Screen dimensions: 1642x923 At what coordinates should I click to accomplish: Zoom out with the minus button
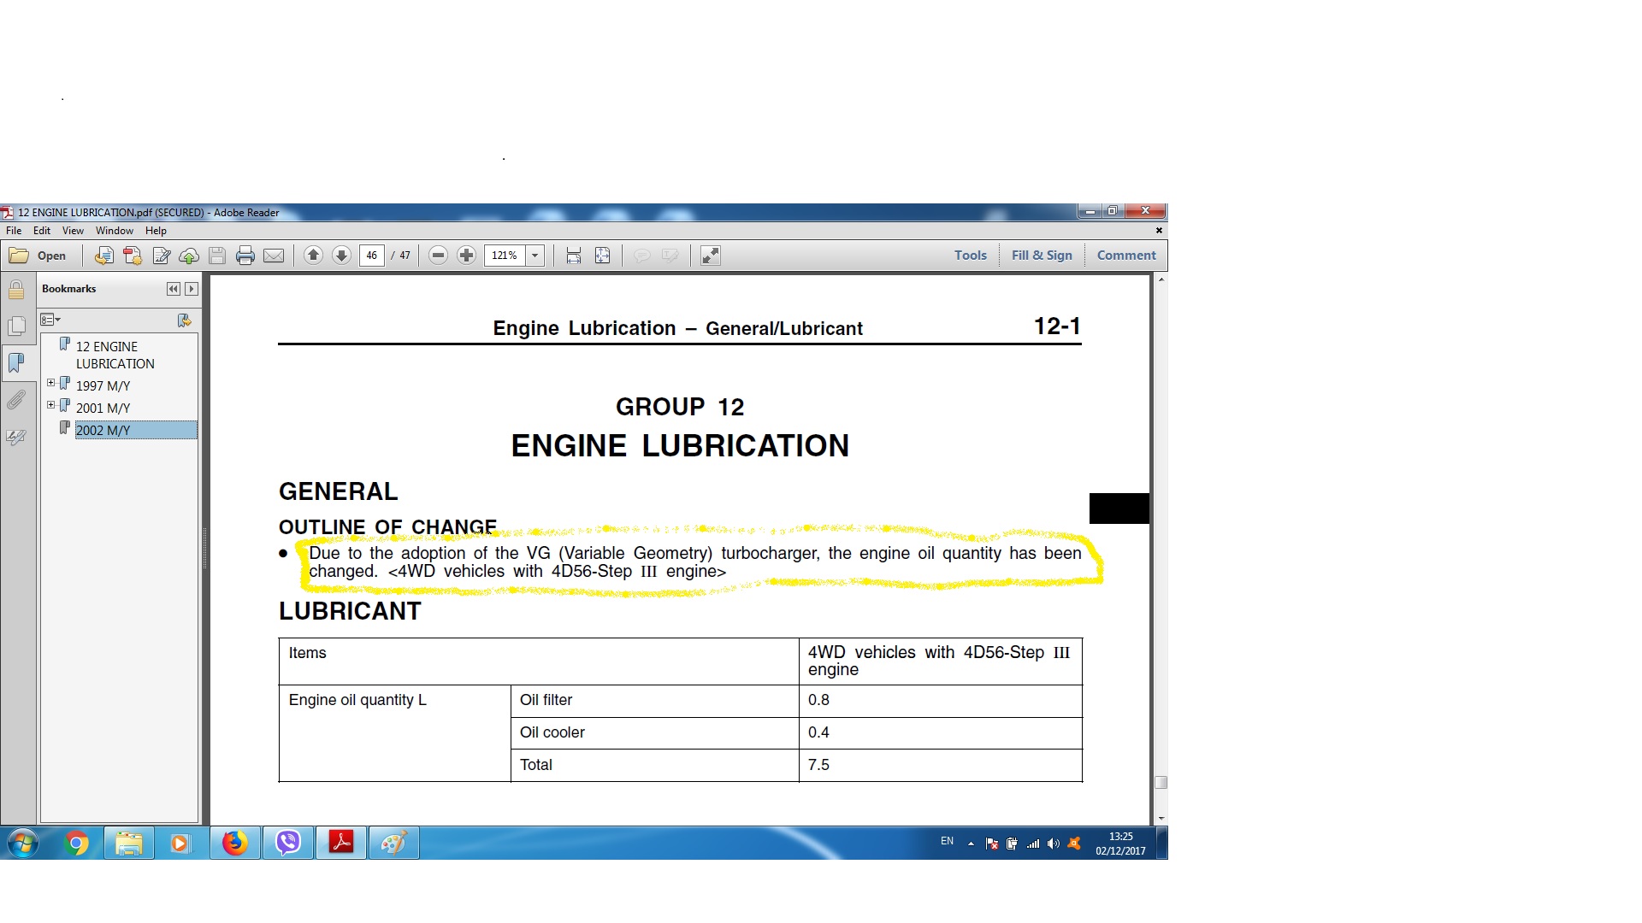click(x=438, y=256)
